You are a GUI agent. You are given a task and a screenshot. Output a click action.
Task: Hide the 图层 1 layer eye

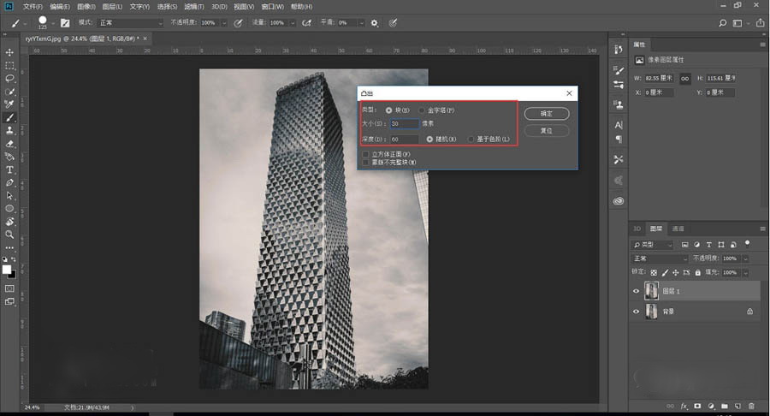tap(636, 291)
